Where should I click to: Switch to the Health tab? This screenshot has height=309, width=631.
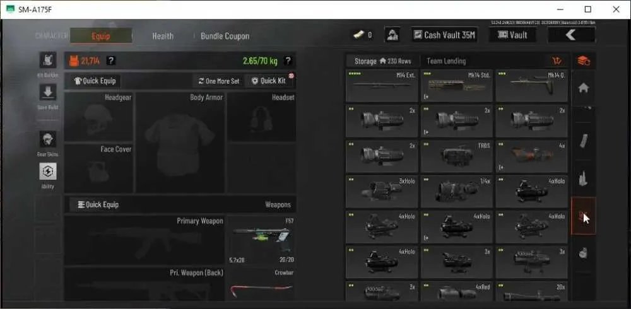(163, 36)
